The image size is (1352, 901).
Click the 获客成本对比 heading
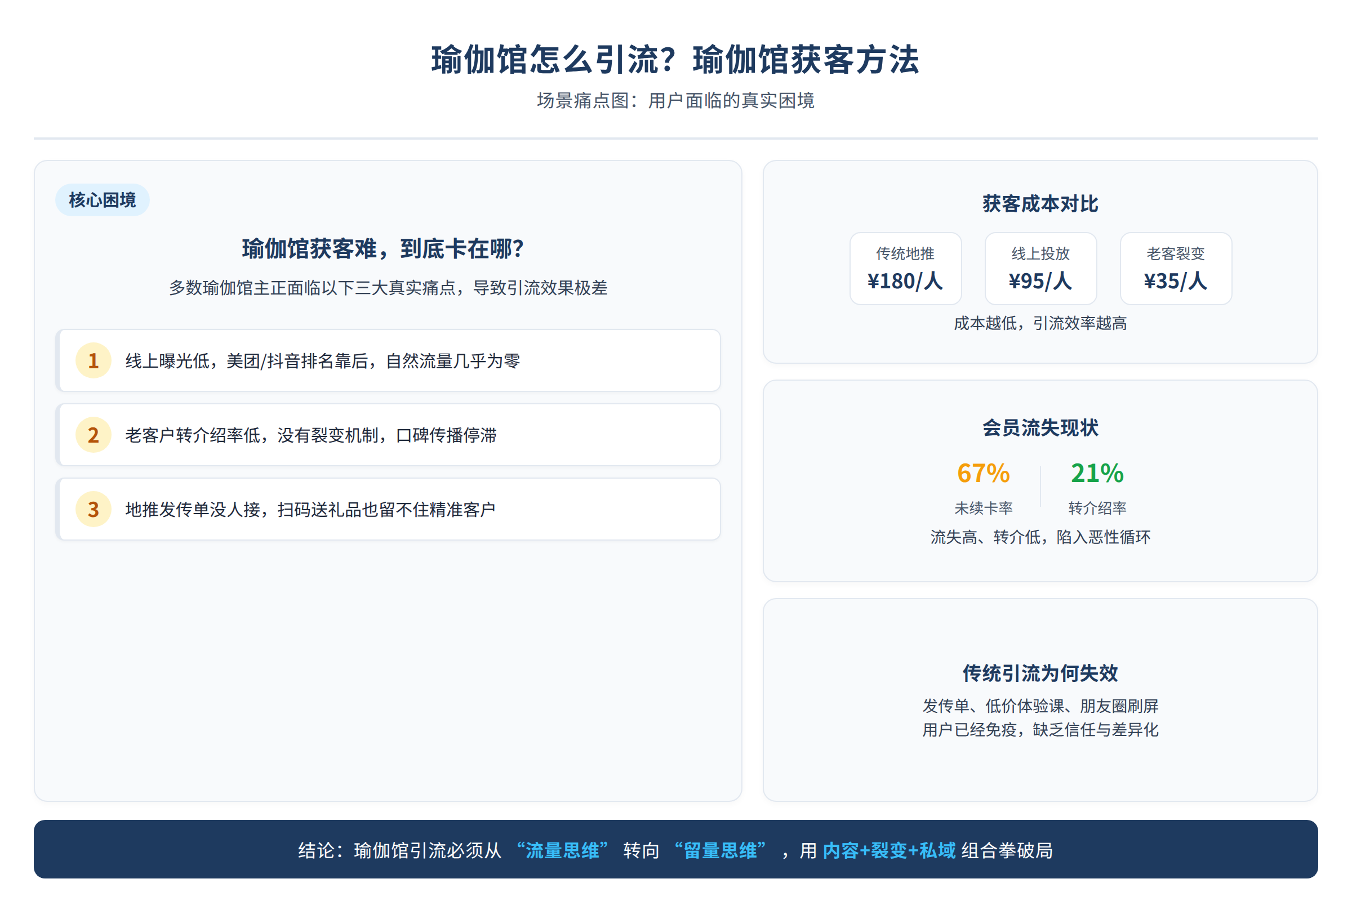1040,204
